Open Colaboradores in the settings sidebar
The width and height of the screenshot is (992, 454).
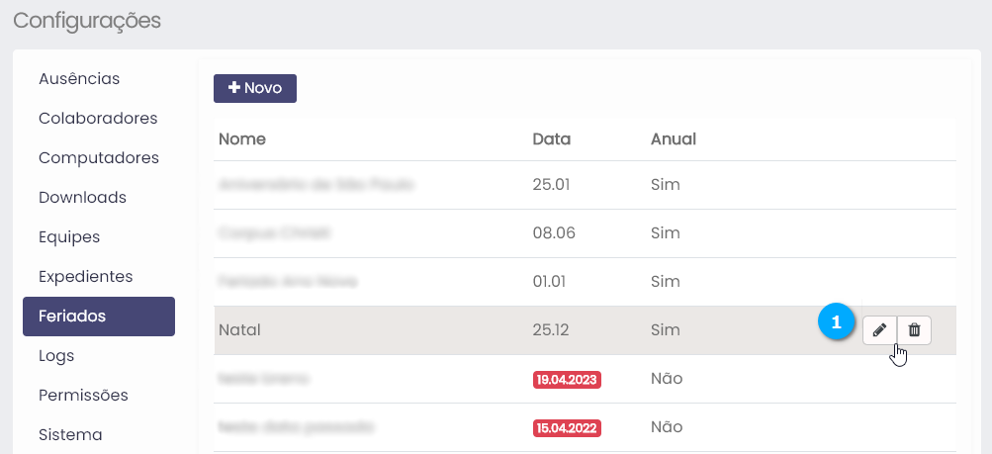click(x=98, y=118)
